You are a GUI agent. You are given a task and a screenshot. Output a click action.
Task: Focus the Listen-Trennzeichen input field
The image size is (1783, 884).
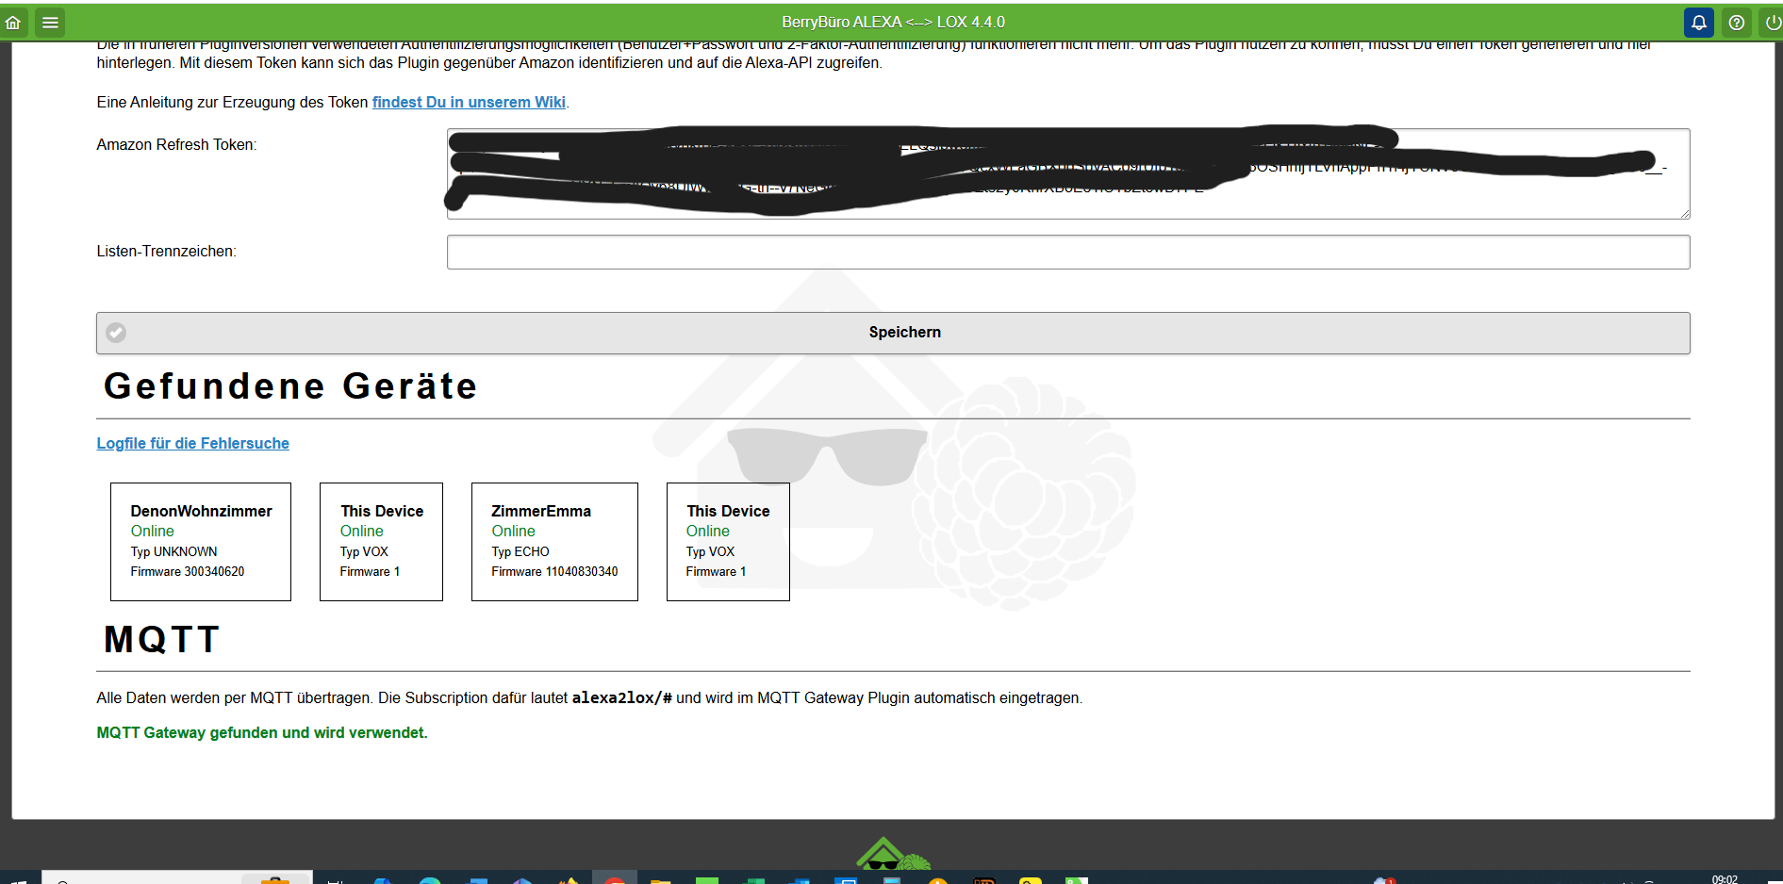point(1068,253)
